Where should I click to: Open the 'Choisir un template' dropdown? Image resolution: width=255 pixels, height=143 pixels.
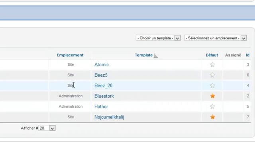(x=158, y=38)
